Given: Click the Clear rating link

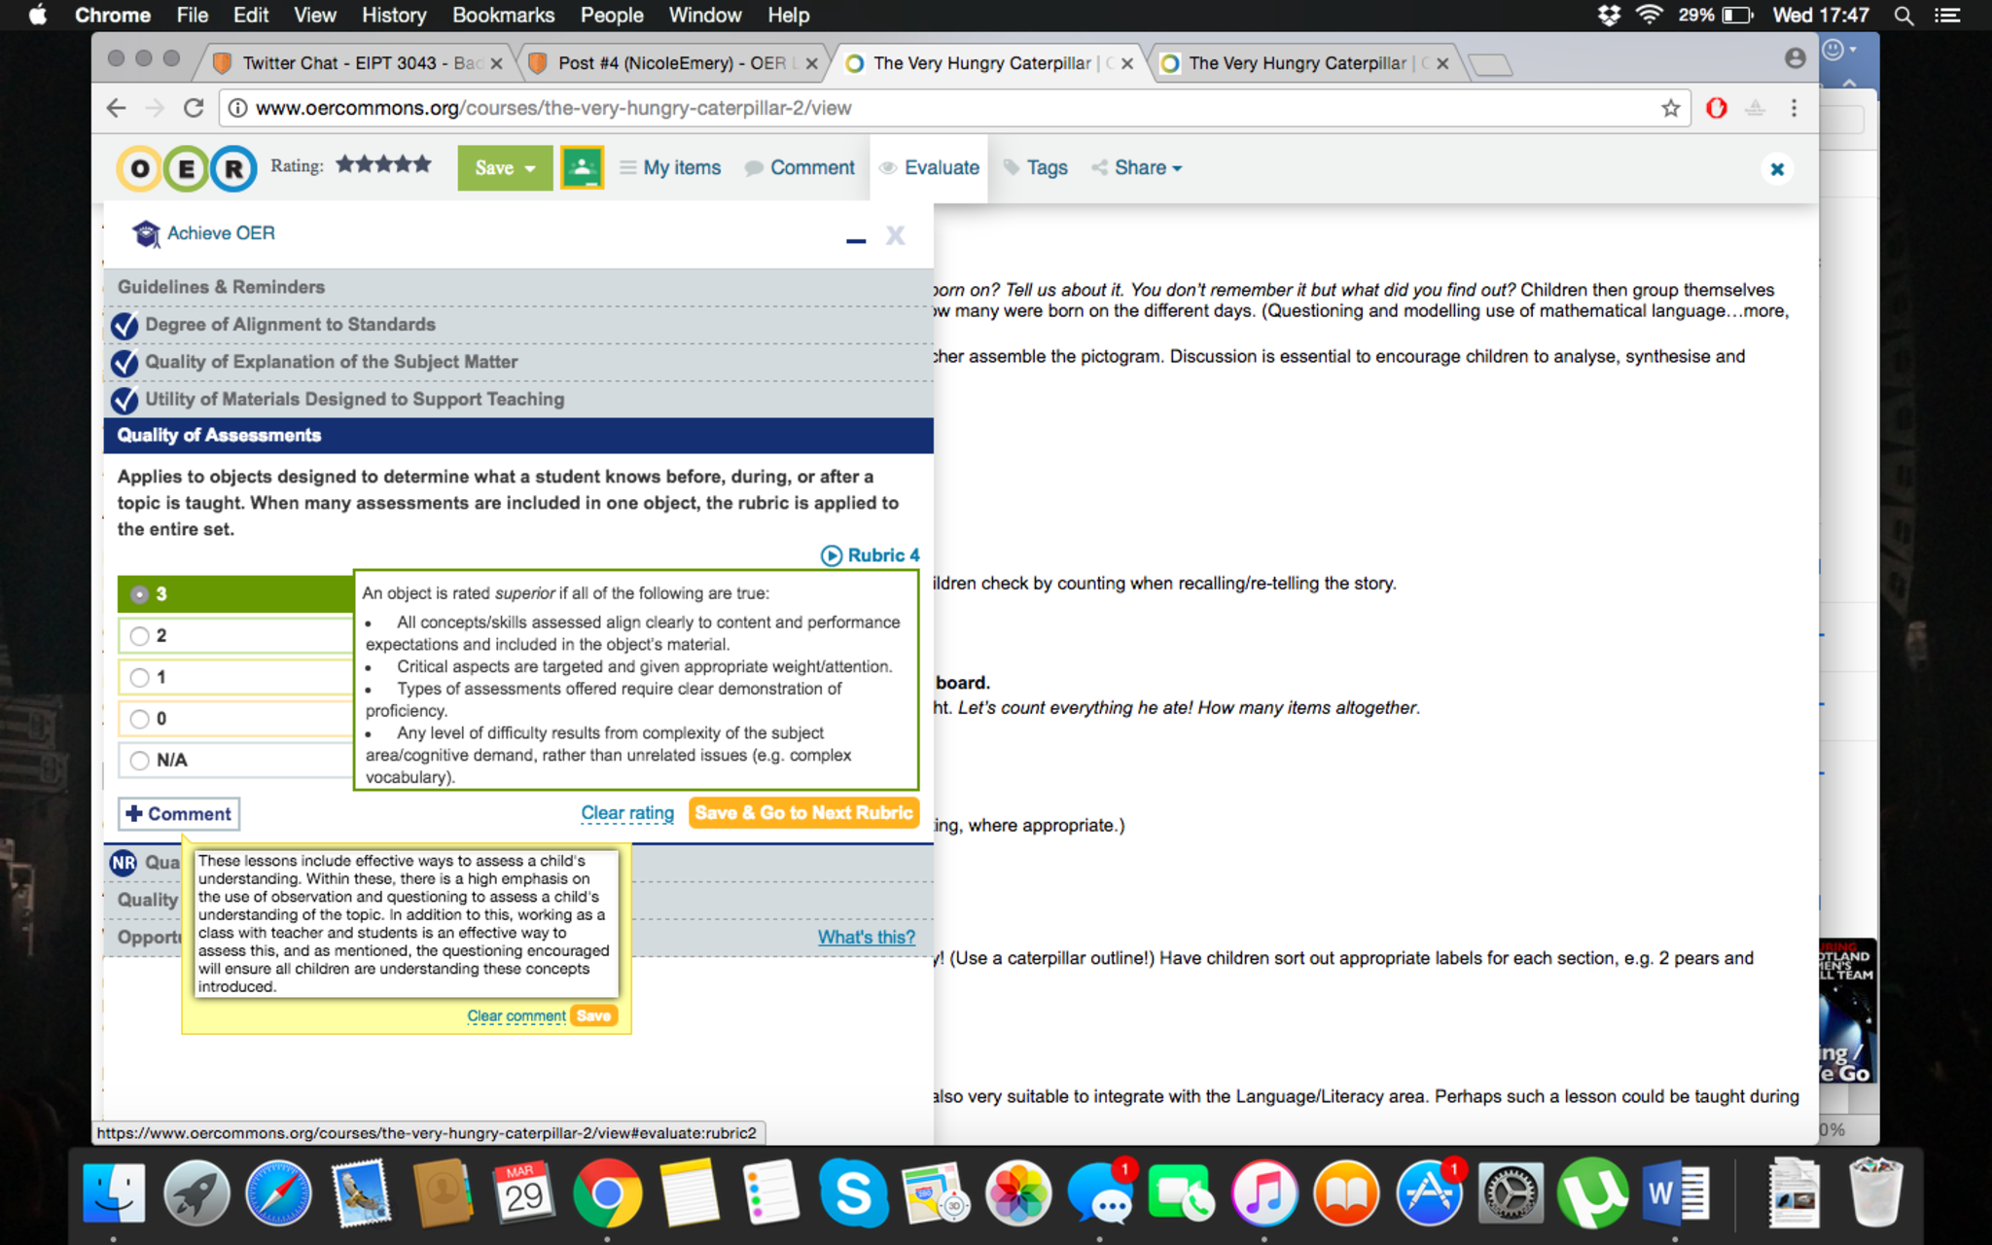Looking at the screenshot, I should click(x=626, y=812).
